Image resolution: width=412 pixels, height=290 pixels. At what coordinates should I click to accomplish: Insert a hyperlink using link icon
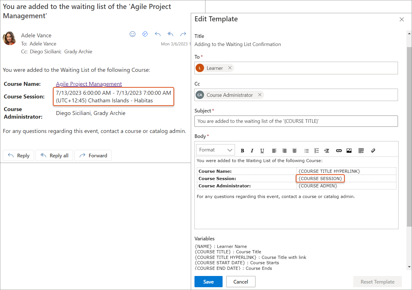(x=339, y=151)
